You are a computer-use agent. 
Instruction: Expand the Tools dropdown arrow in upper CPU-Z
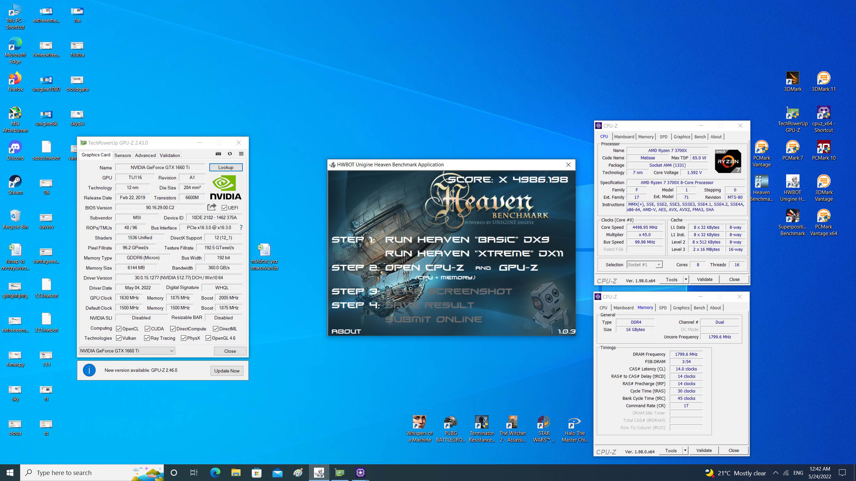point(686,279)
